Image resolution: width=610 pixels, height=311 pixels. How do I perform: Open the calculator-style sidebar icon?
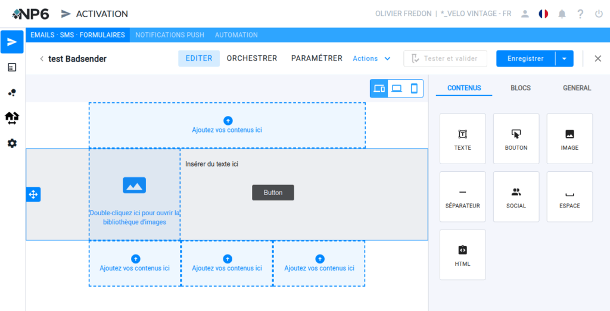[x=12, y=68]
